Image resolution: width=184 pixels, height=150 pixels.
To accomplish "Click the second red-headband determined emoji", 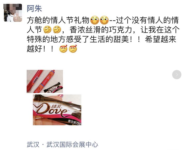I will click(x=73, y=49).
